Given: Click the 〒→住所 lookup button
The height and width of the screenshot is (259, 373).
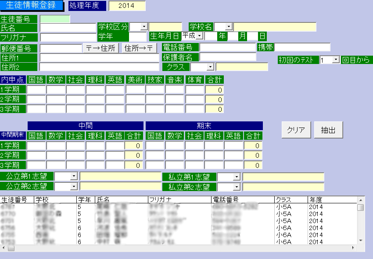Looking at the screenshot, I should pos(100,48).
